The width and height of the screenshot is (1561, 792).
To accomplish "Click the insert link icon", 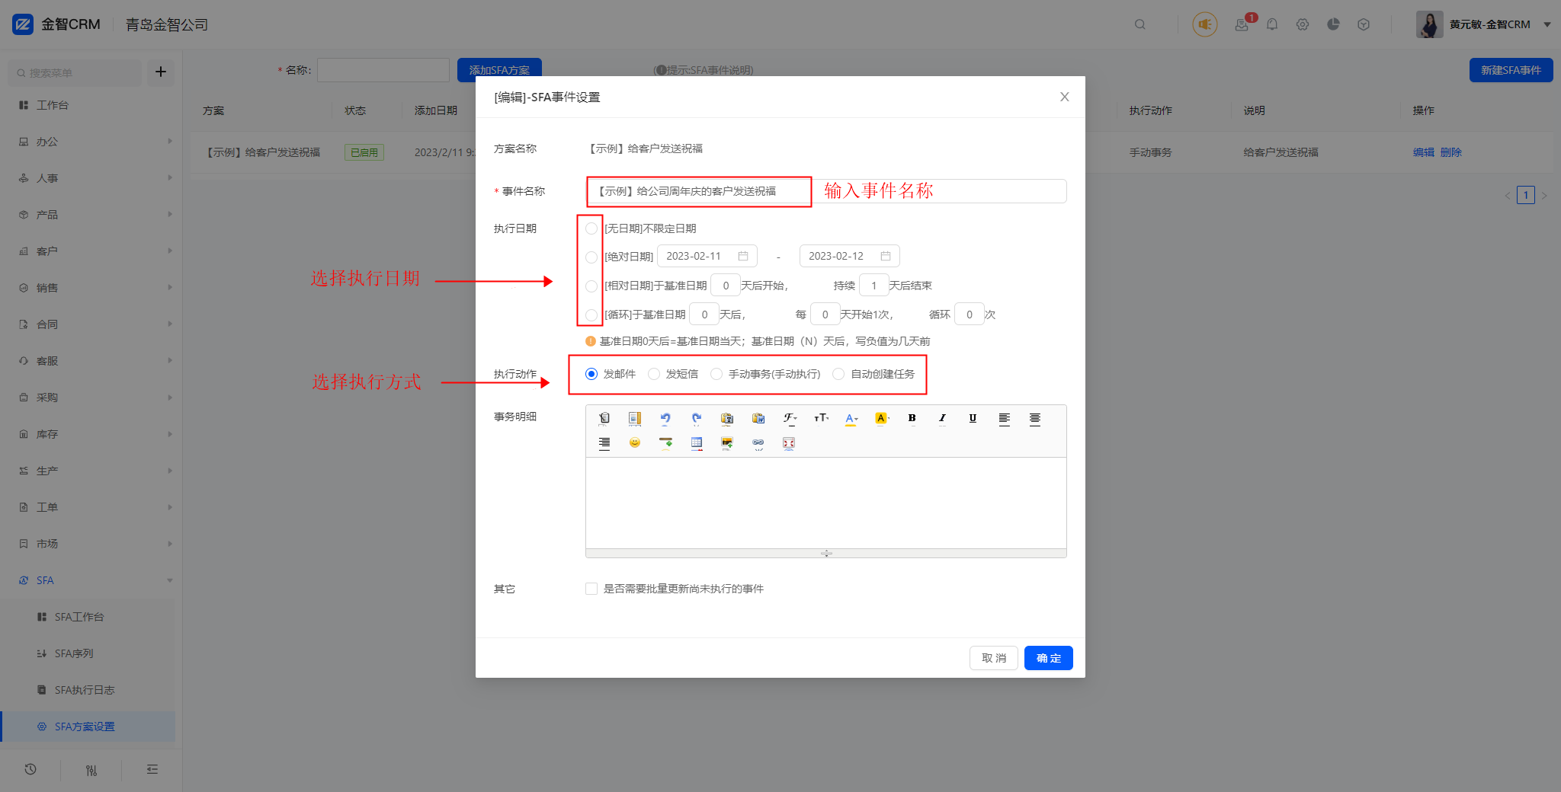I will (758, 442).
